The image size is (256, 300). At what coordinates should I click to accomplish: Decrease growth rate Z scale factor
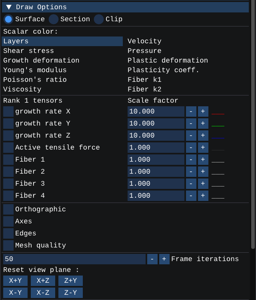[191, 136]
